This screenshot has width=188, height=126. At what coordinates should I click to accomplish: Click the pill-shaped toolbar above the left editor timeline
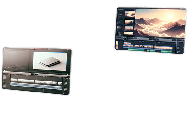(34, 74)
